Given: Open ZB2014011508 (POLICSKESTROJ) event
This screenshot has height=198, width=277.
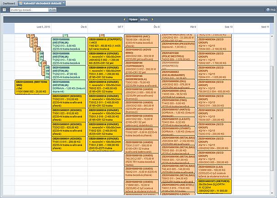Looking at the screenshot, I should 178,56.
